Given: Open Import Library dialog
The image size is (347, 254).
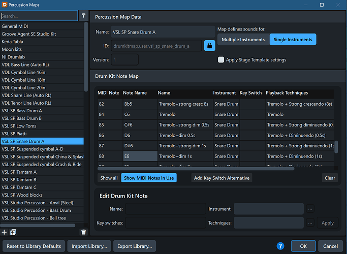Looking at the screenshot, I should [x=89, y=246].
